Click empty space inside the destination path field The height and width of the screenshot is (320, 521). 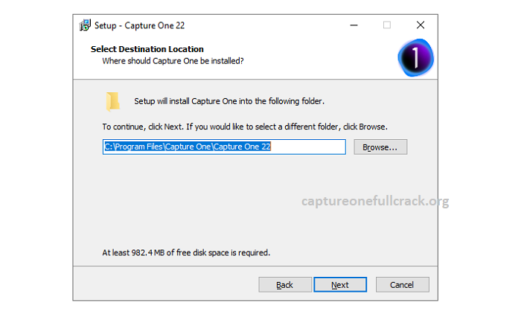click(307, 147)
